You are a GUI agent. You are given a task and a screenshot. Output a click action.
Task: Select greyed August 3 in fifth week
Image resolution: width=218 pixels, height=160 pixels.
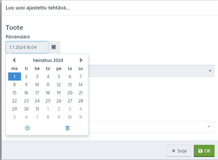[70, 109]
